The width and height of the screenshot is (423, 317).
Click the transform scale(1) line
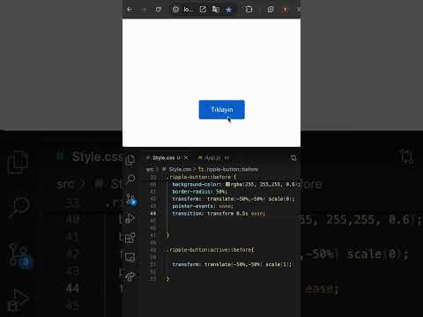click(232, 264)
